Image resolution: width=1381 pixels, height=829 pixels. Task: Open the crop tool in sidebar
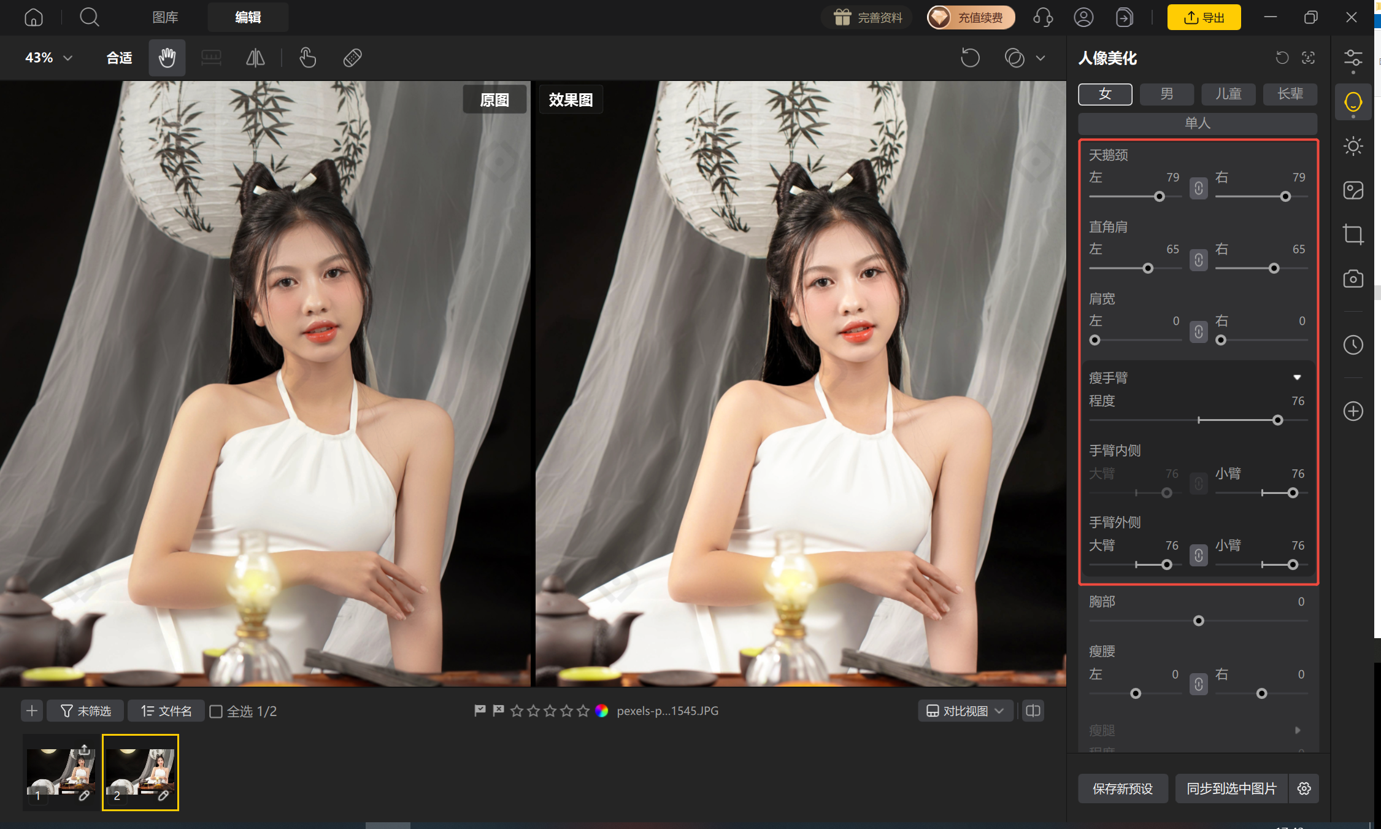(x=1353, y=234)
